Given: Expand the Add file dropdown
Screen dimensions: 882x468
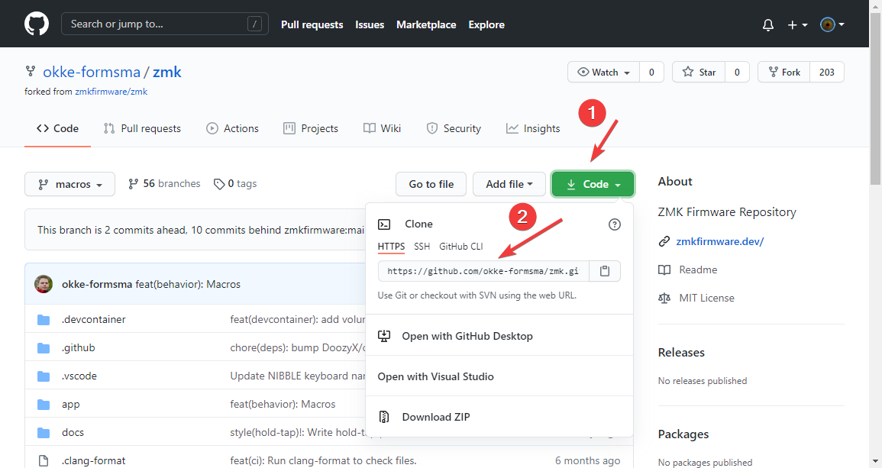Looking at the screenshot, I should click(x=509, y=184).
